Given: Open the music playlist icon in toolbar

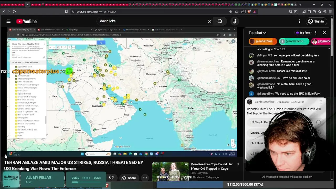Looking at the screenshot, I should [304, 12].
